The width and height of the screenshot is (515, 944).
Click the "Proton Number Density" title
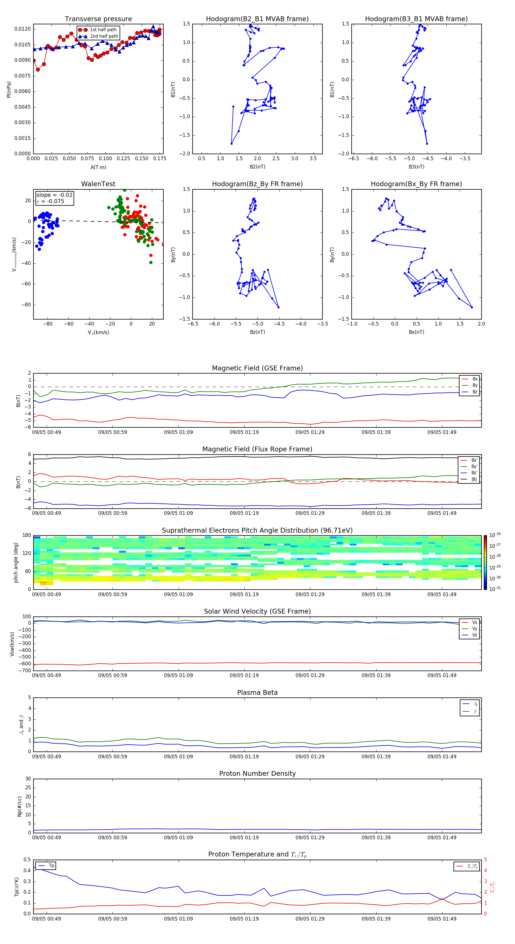point(257,774)
